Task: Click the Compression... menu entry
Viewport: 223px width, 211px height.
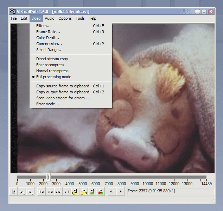Action: pyautogui.click(x=49, y=44)
